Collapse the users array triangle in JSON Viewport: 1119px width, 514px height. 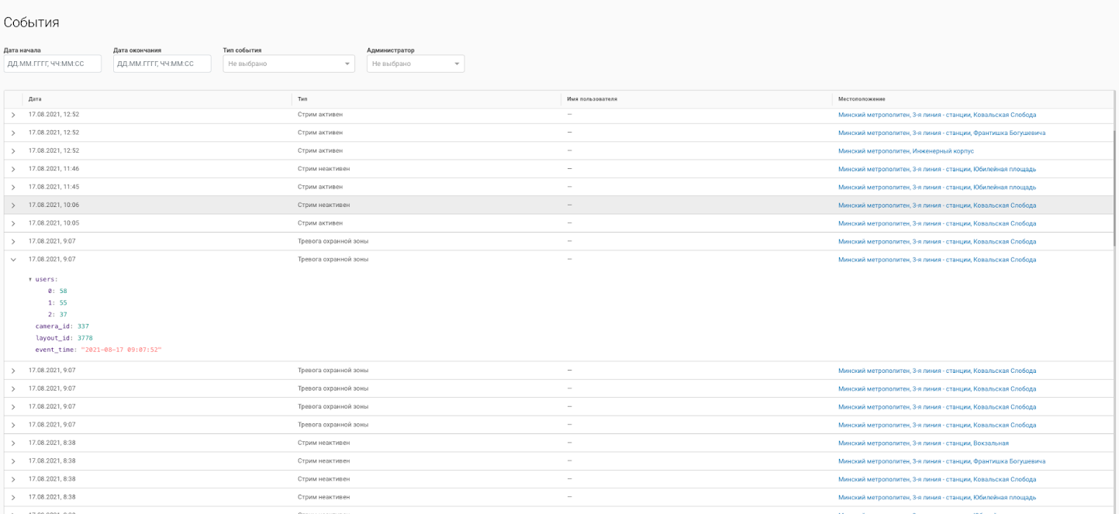(29, 279)
